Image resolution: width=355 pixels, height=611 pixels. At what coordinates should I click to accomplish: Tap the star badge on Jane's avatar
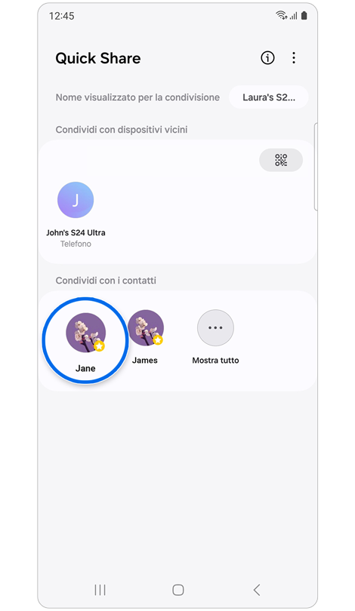(100, 346)
